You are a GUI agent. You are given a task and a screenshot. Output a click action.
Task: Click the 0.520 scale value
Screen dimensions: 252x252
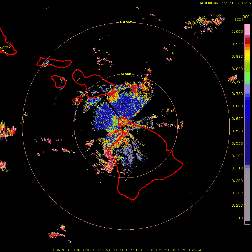tap(237, 144)
